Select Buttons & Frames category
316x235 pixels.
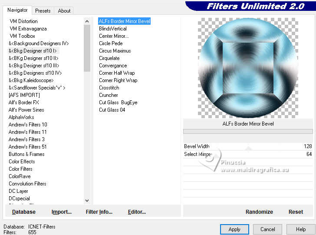click(26, 154)
